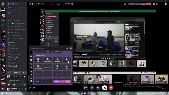The width and height of the screenshot is (169, 95).
Task: Select 'Томми Монта...' participant tile
Action: (133, 79)
